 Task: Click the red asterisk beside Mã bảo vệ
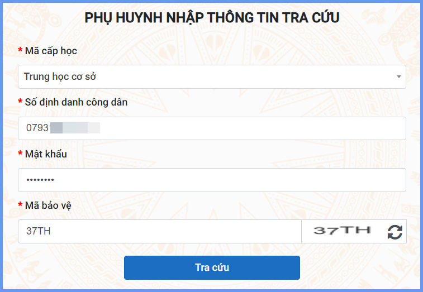click(x=20, y=206)
